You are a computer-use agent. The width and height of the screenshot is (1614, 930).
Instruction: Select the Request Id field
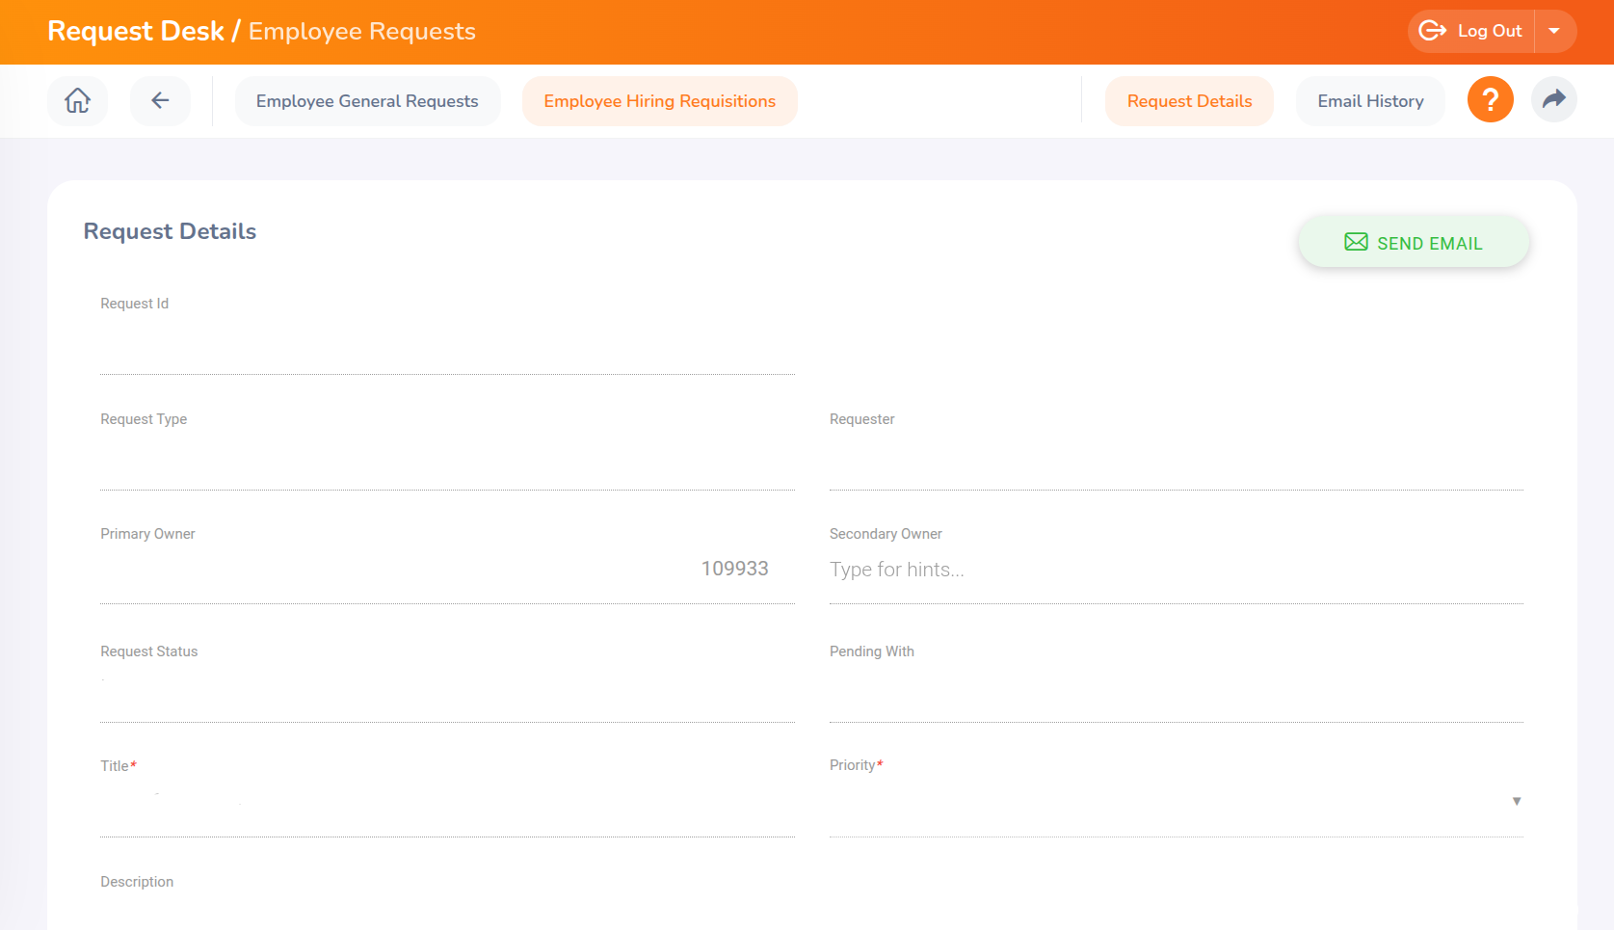[447, 340]
